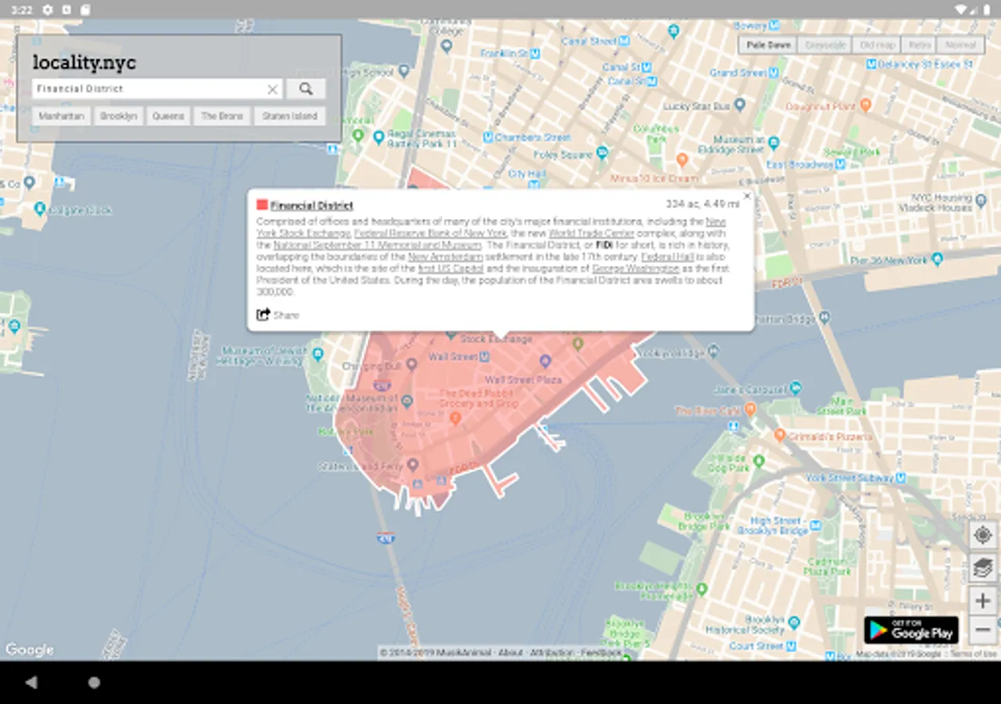The image size is (1001, 704).
Task: Switch map style to Old map
Action: [876, 45]
